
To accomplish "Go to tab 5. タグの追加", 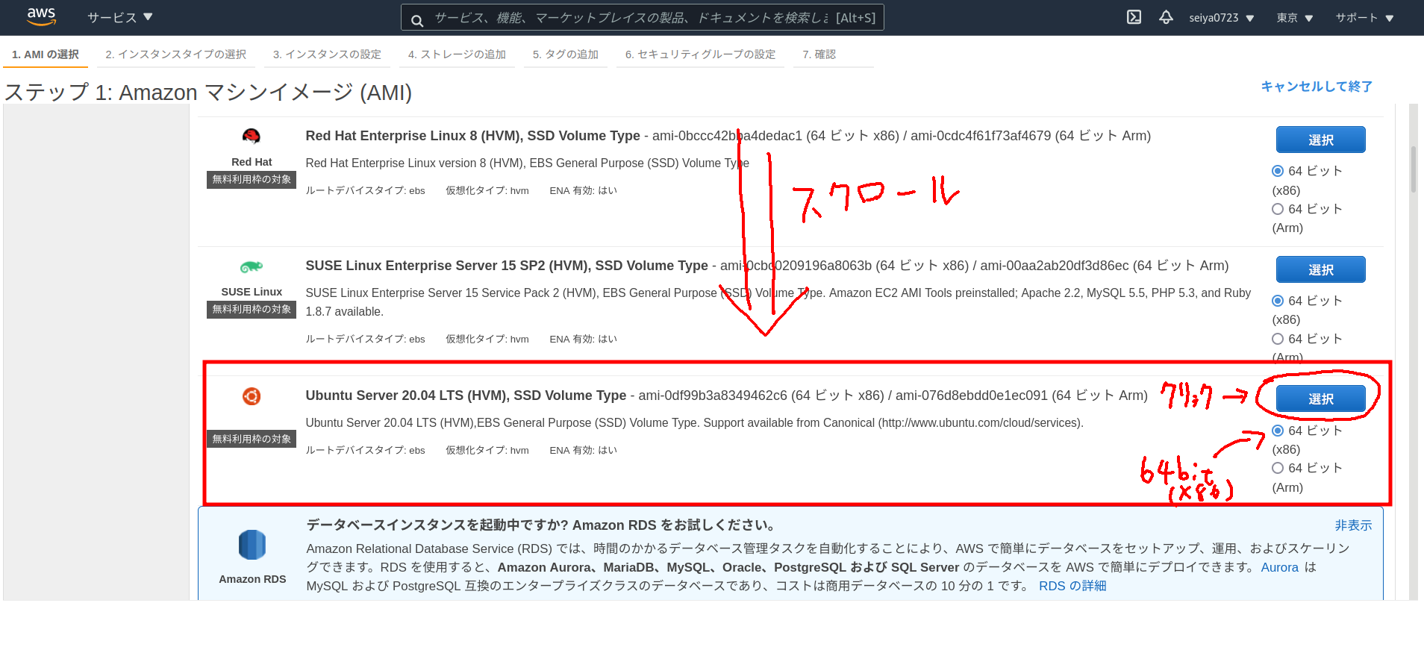I will (x=566, y=54).
